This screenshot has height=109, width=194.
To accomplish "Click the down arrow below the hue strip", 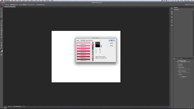I will point(93,61).
